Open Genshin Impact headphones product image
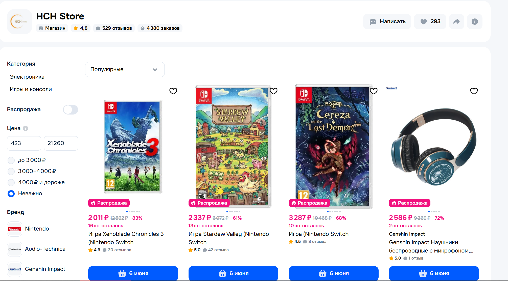Image resolution: width=508 pixels, height=281 pixels. [434, 146]
